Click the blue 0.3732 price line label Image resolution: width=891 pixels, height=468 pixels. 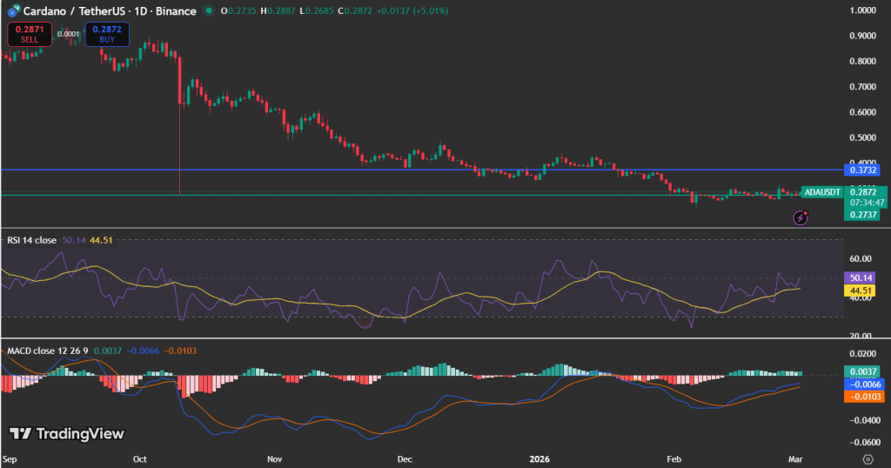pyautogui.click(x=862, y=170)
